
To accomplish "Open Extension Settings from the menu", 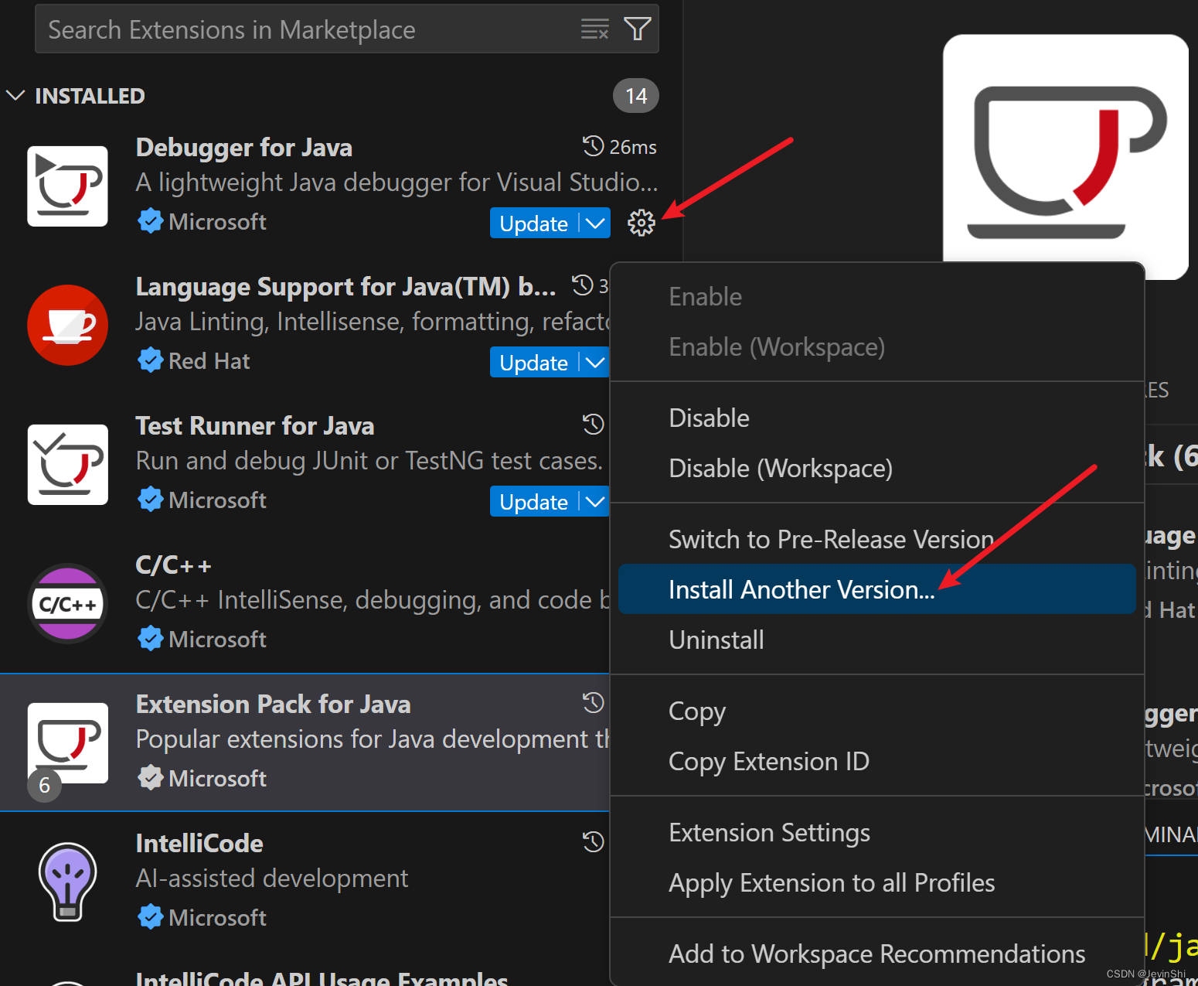I will tap(876, 832).
